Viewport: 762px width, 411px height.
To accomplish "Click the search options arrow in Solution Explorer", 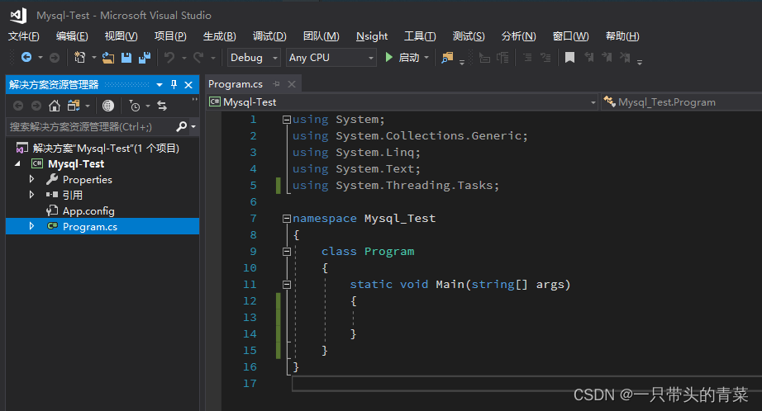I will click(193, 126).
